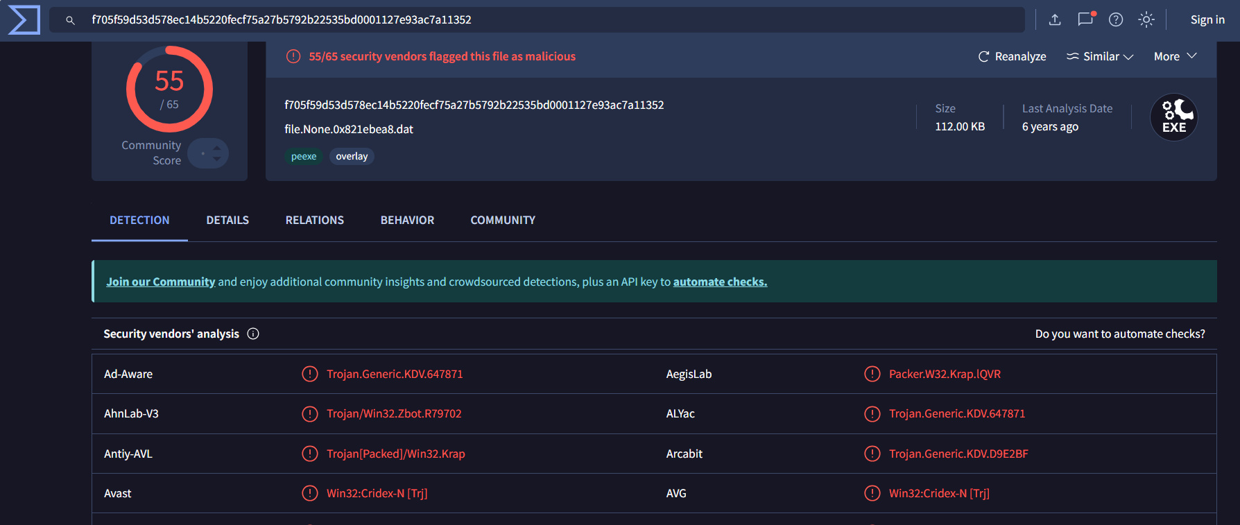Click the warning icon in the Avast row

[310, 493]
